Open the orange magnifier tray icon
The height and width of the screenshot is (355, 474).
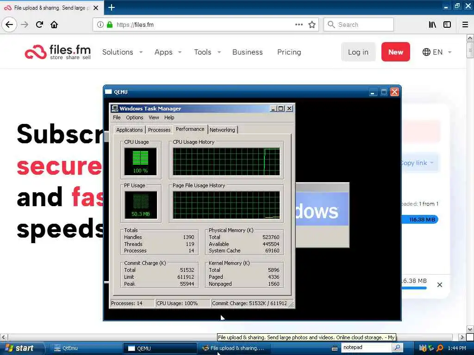tap(440, 348)
